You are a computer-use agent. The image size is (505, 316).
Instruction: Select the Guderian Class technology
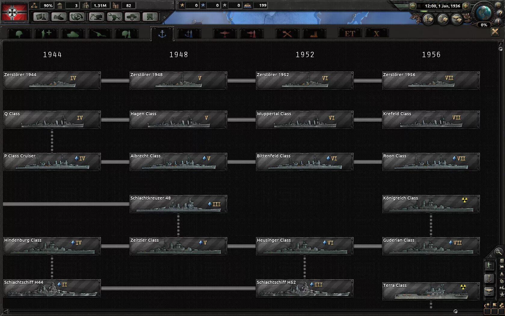click(x=431, y=246)
